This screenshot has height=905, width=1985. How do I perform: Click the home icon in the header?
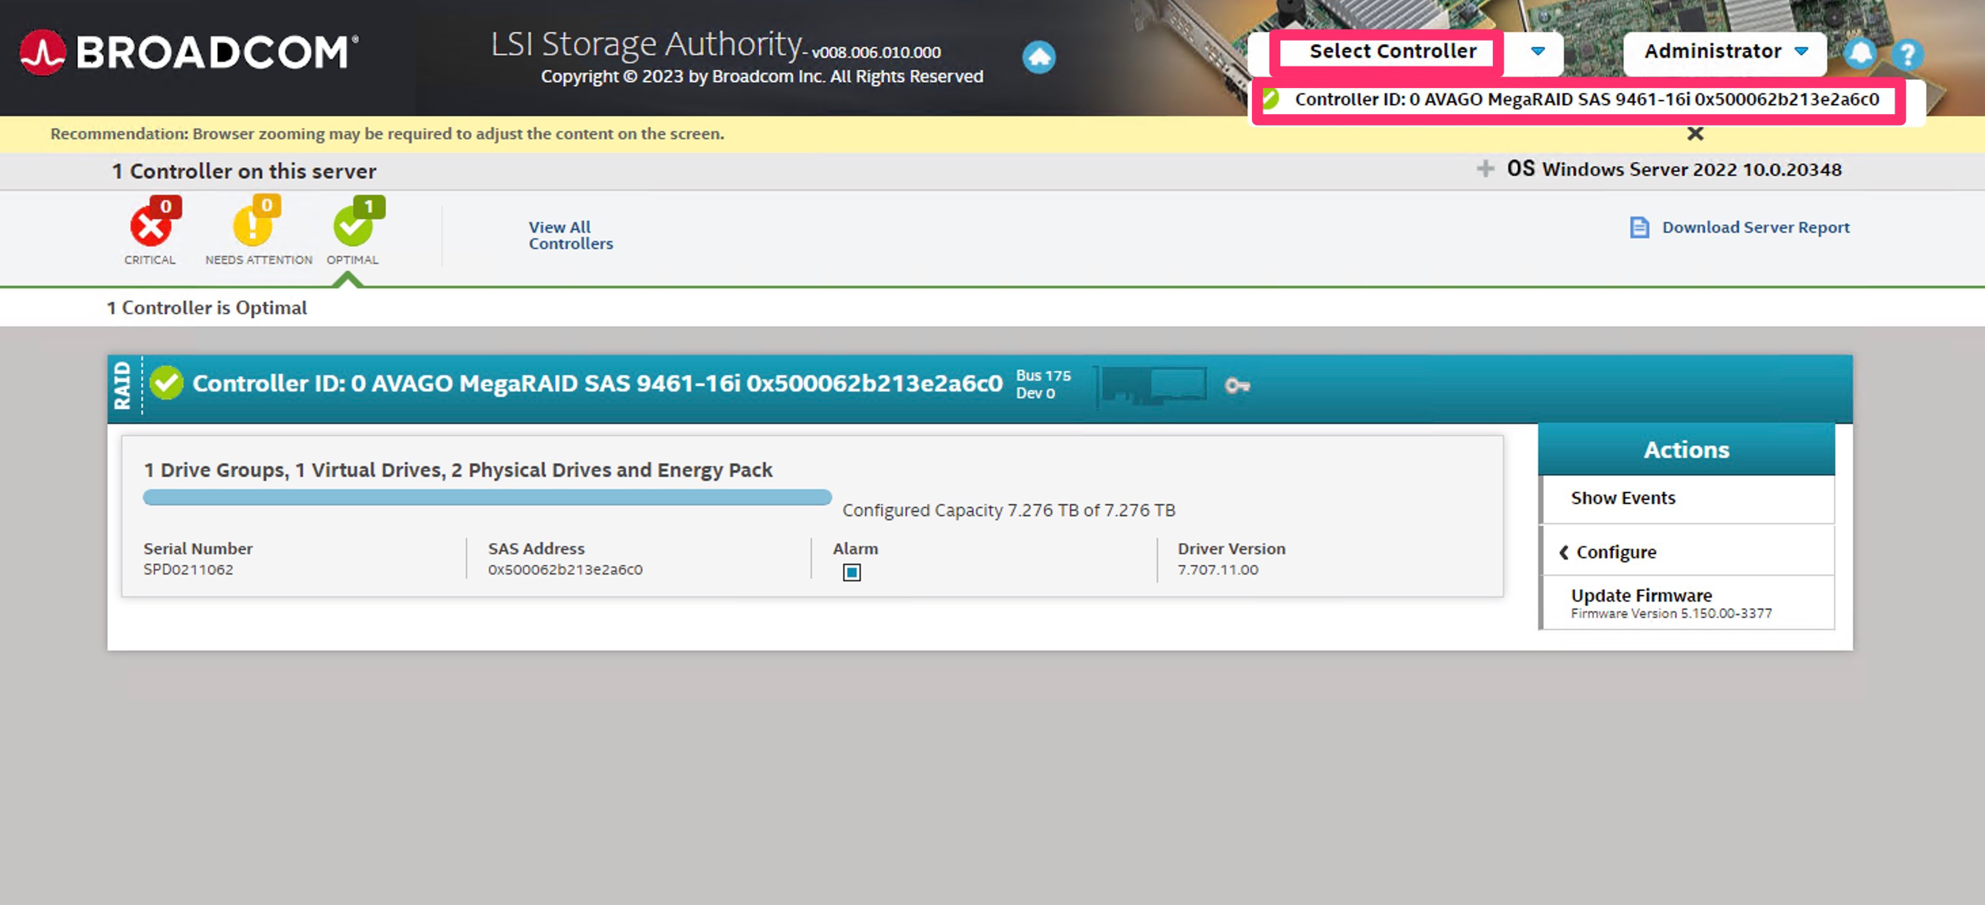tap(1038, 56)
